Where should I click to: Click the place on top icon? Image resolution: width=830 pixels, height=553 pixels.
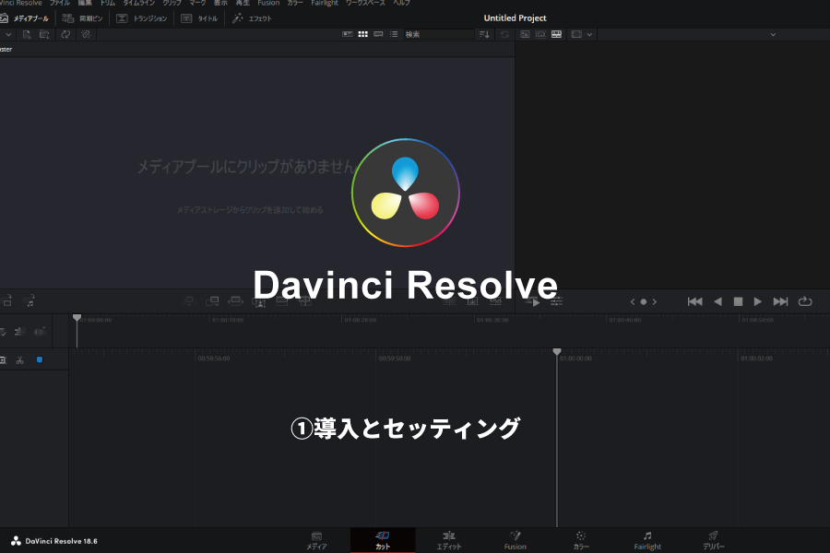pos(281,301)
